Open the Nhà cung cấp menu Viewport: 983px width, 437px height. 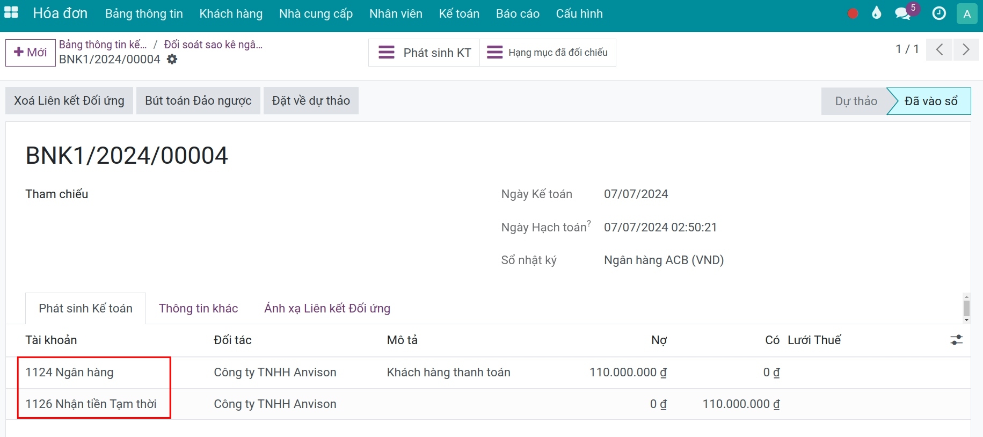(x=316, y=14)
